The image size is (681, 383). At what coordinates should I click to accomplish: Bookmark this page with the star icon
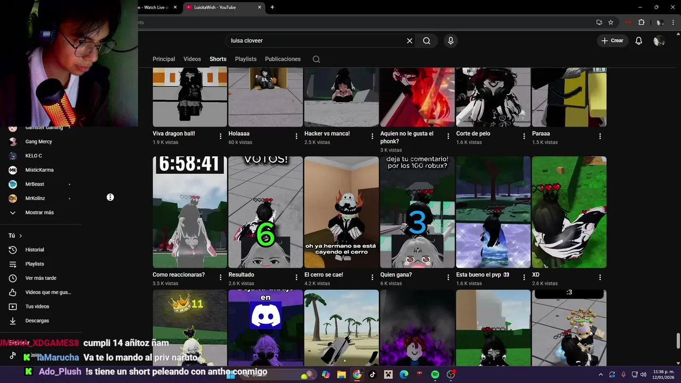(x=611, y=22)
